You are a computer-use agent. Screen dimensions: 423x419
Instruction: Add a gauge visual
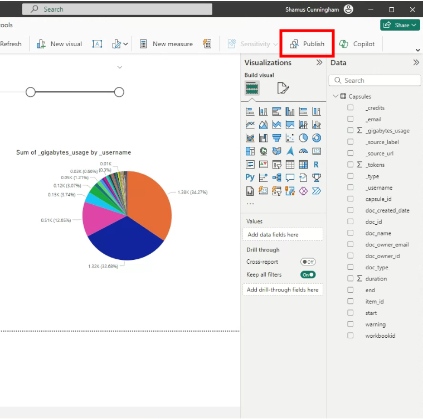pyautogui.click(x=303, y=151)
